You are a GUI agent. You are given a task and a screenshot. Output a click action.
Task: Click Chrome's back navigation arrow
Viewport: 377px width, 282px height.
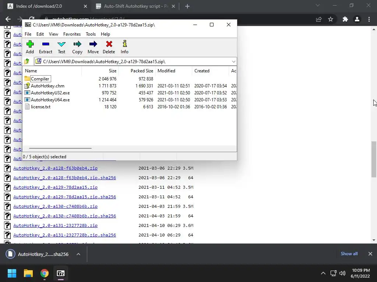8,19
